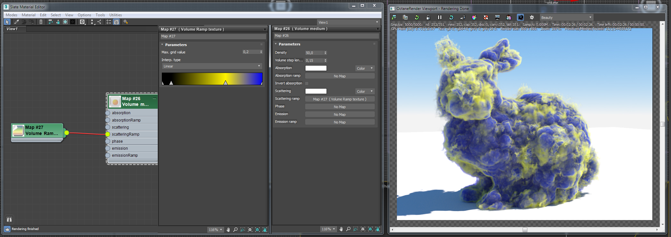671x237 pixels.
Task: Open the View1 navigator dropdown
Action: 348,22
